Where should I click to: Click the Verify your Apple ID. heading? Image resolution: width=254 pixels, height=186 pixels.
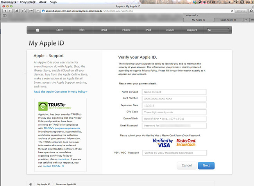click(138, 57)
